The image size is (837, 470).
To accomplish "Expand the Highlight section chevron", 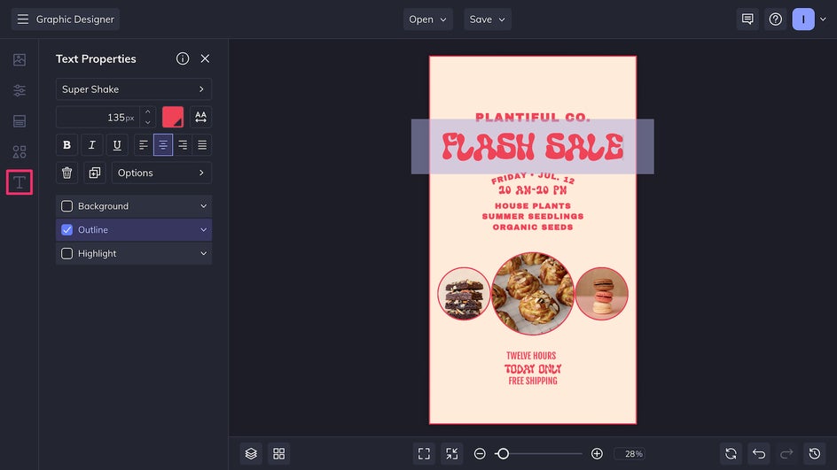I will (203, 254).
